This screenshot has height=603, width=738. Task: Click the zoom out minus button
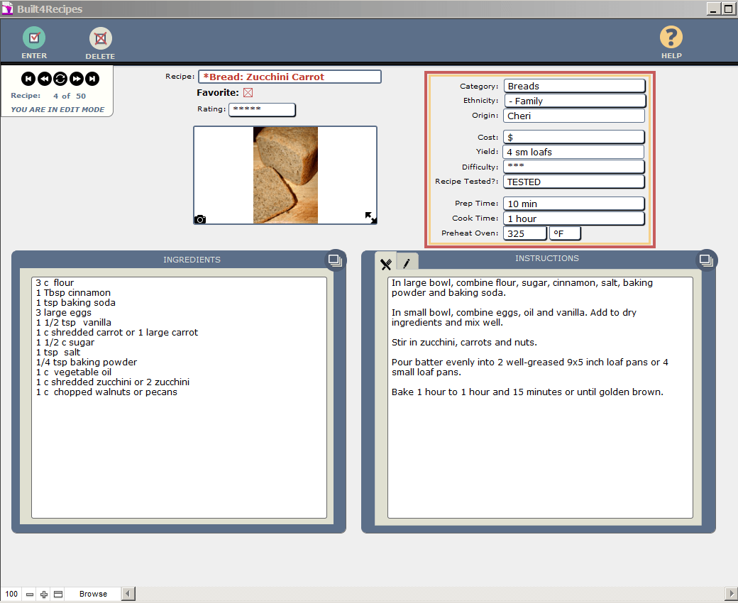[x=30, y=594]
